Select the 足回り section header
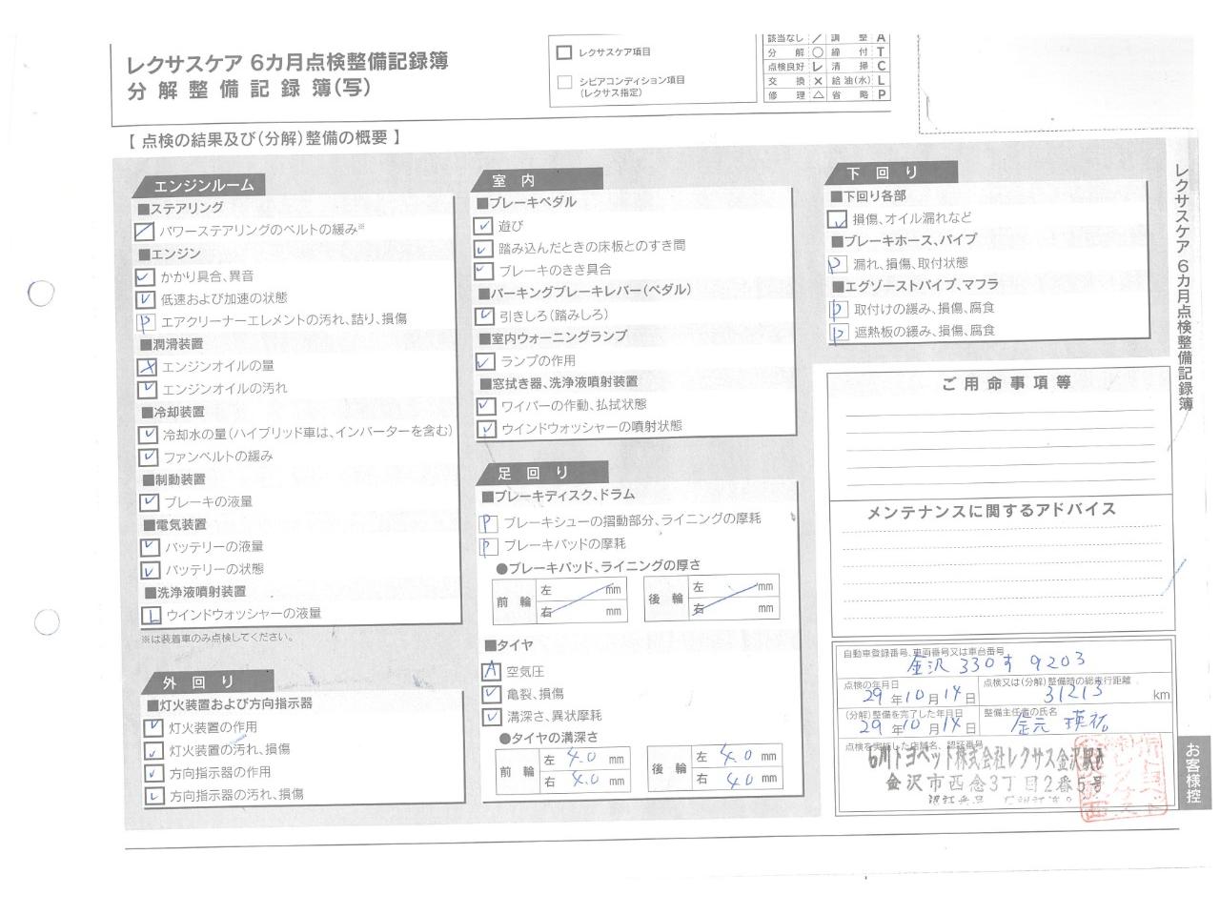The image size is (1220, 915). pyautogui.click(x=544, y=473)
